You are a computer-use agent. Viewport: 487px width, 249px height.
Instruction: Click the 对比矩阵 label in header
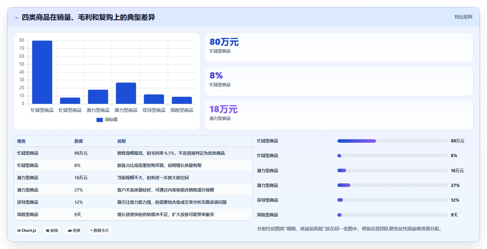463,17
